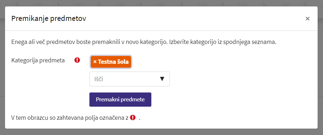Click required-field icon beside Kategorija predmeta
The image size is (323, 135).
pyautogui.click(x=77, y=60)
